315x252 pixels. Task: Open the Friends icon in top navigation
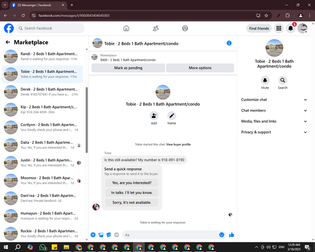coord(156,28)
